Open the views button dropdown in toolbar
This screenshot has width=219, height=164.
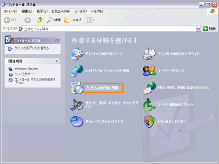click(x=90, y=20)
